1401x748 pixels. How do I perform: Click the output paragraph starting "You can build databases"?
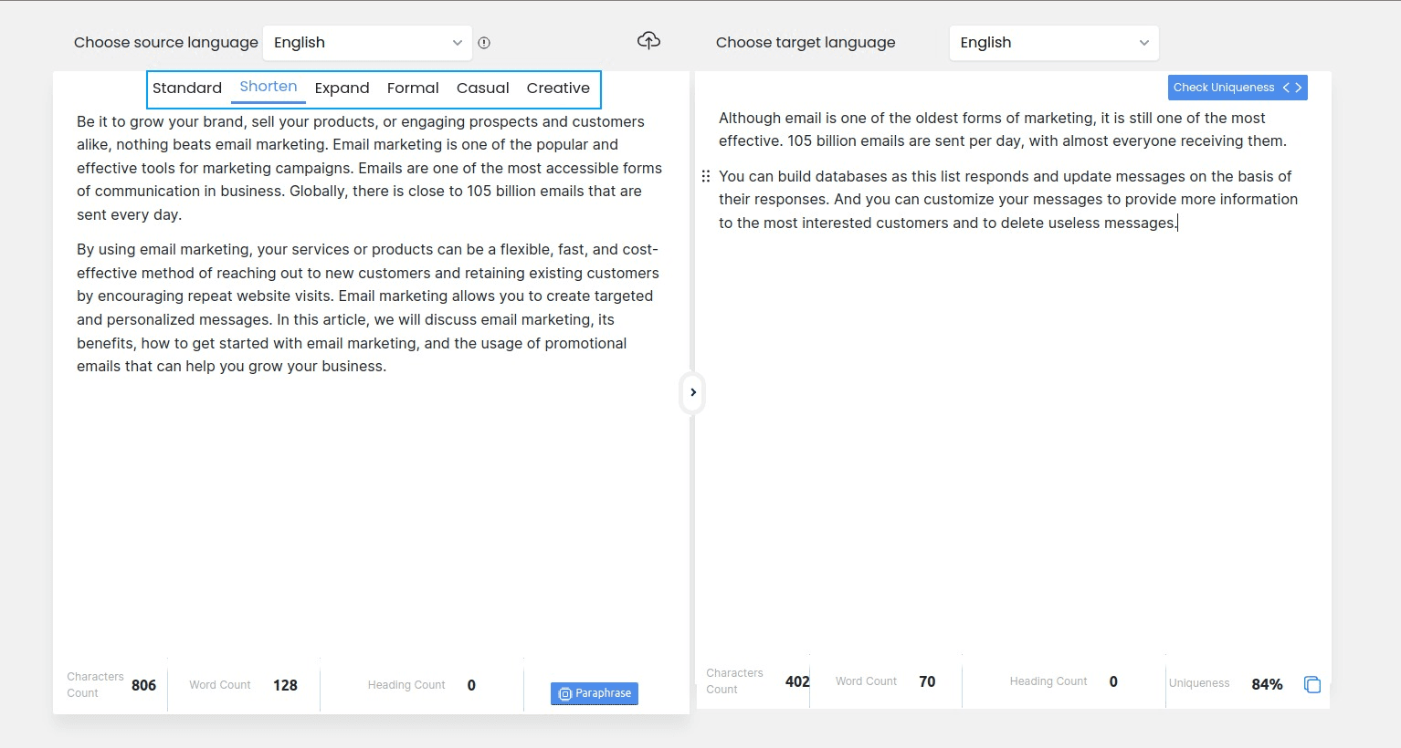coord(1007,200)
